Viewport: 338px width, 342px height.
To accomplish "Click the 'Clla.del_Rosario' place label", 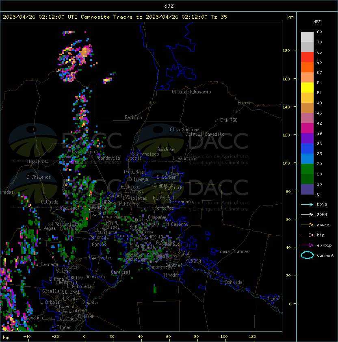I will click(191, 92).
